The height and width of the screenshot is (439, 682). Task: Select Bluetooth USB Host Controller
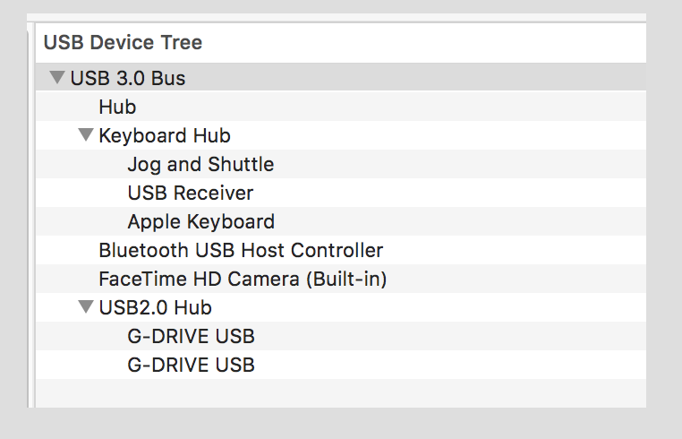[x=241, y=250]
